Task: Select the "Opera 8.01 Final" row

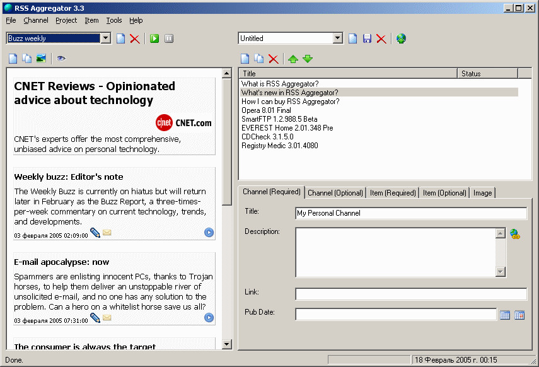Action: point(380,110)
